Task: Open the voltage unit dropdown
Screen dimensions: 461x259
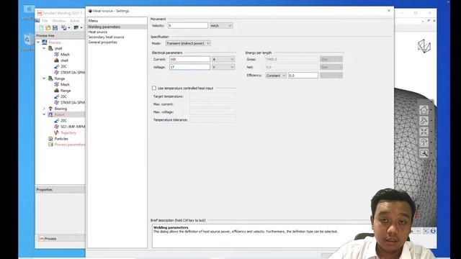Action: (x=223, y=67)
